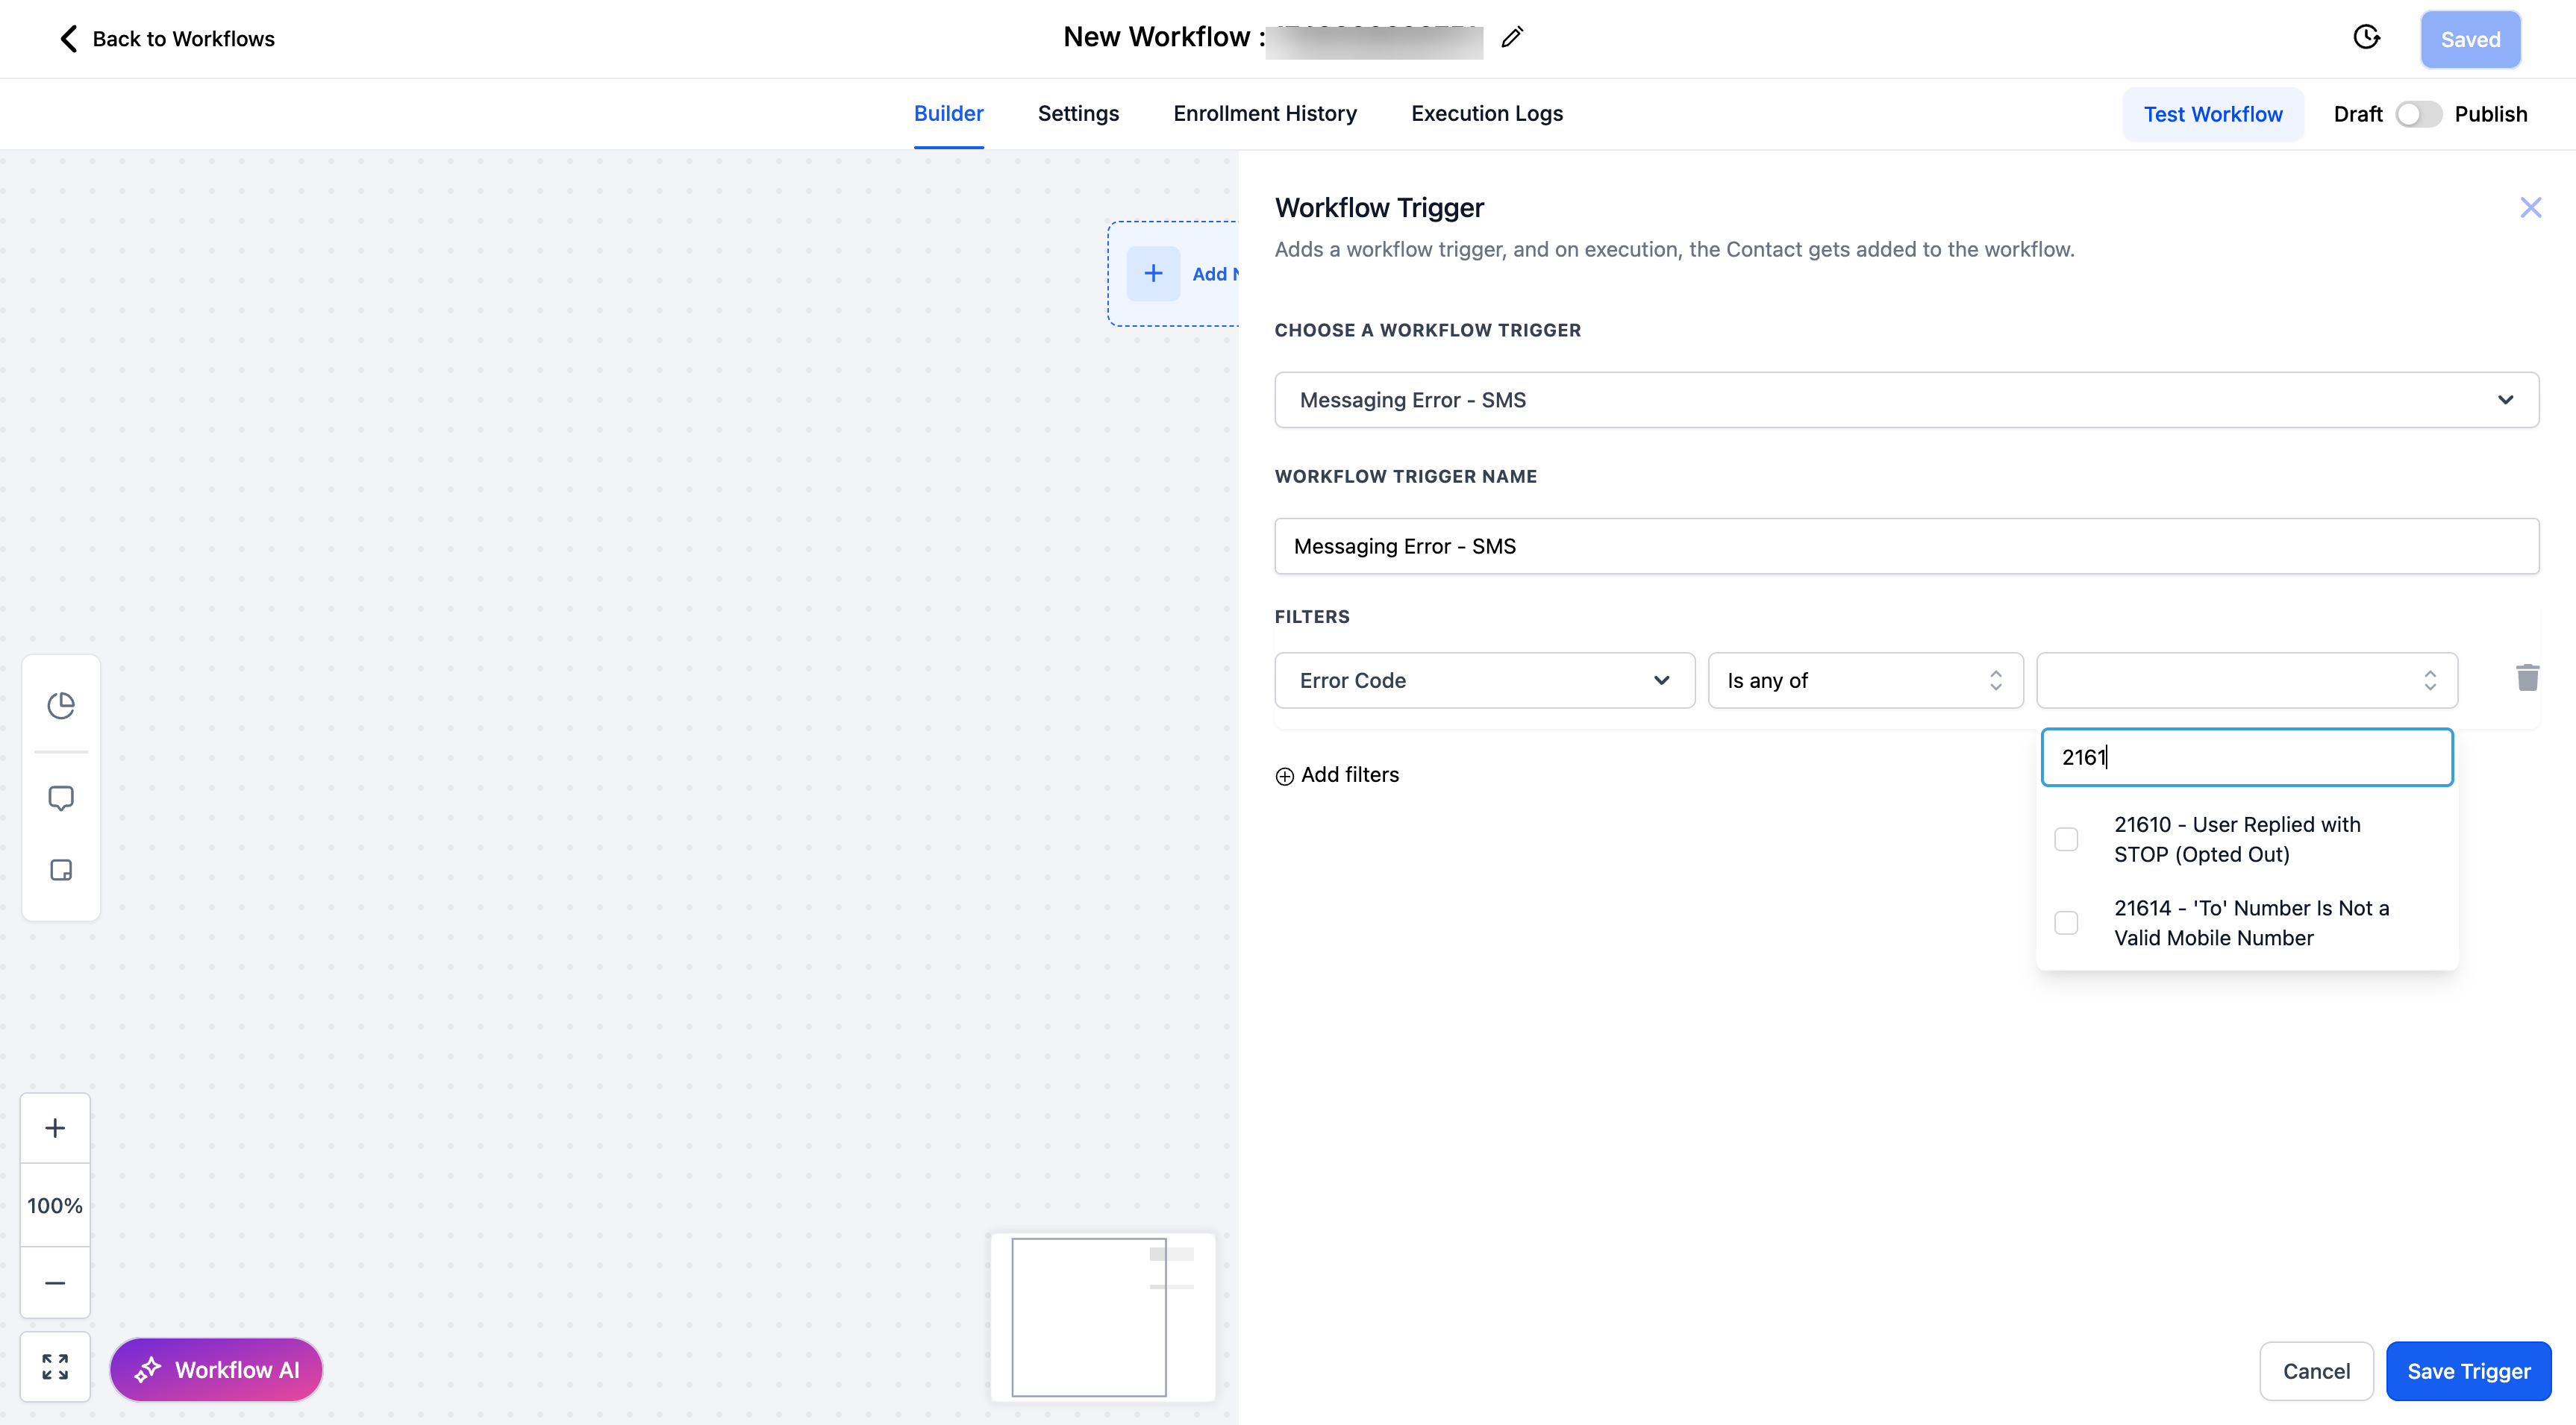Click the Add filters link
Viewport: 2576px width, 1425px height.
click(x=1337, y=775)
